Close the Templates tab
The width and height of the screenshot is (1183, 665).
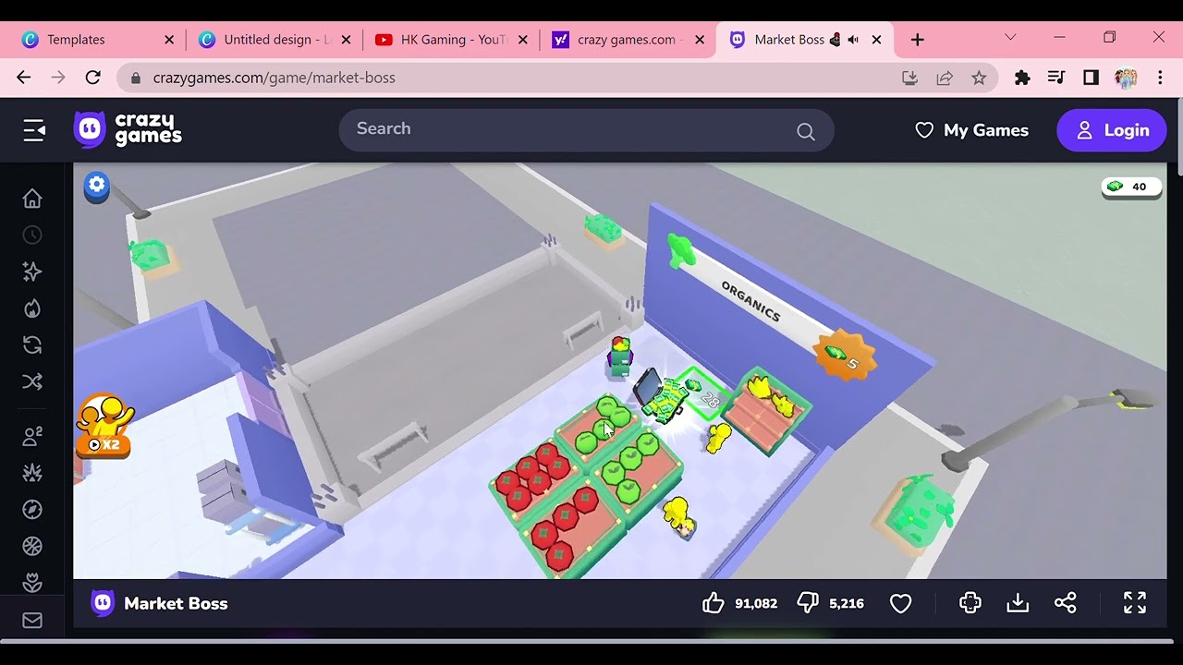click(169, 40)
